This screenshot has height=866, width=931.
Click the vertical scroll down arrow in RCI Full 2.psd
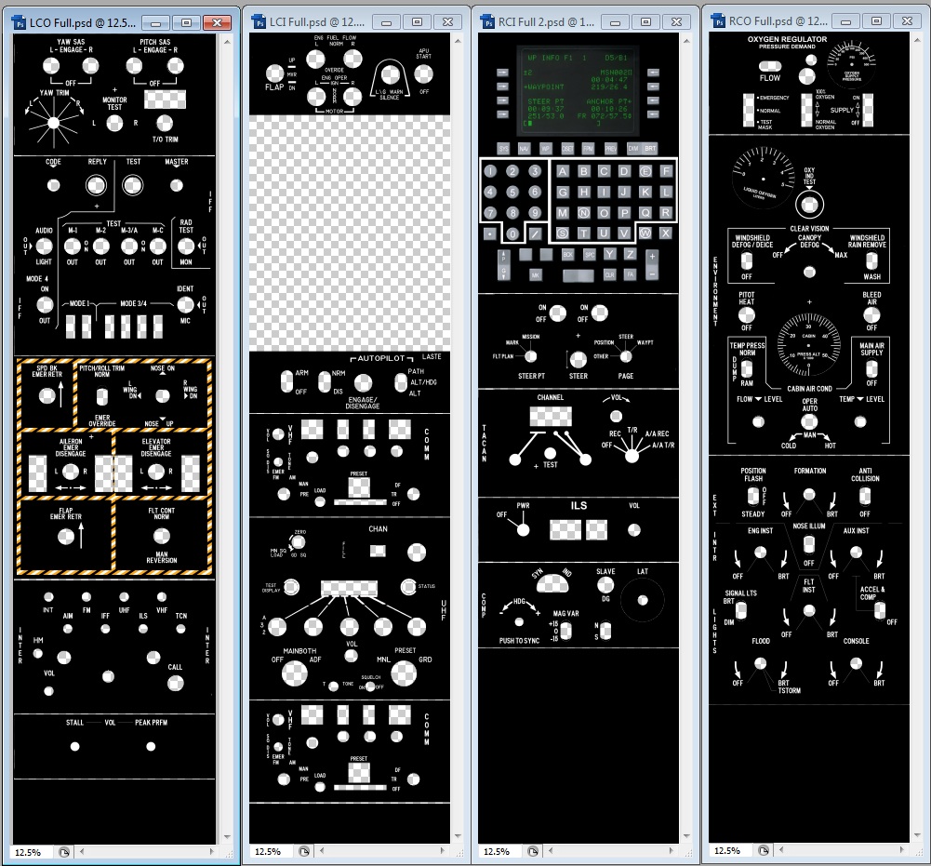[x=686, y=836]
